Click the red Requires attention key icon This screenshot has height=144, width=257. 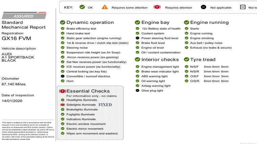click(157, 7)
